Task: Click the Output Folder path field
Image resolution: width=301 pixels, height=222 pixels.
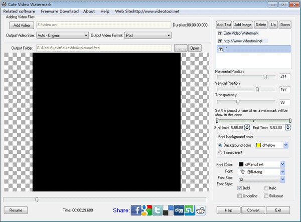Action: coord(103,48)
